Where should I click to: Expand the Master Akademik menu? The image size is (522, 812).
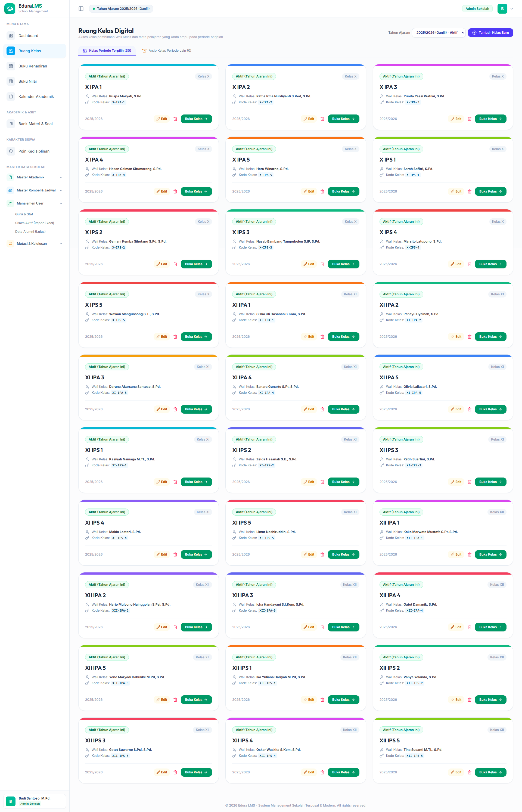[x=35, y=177]
